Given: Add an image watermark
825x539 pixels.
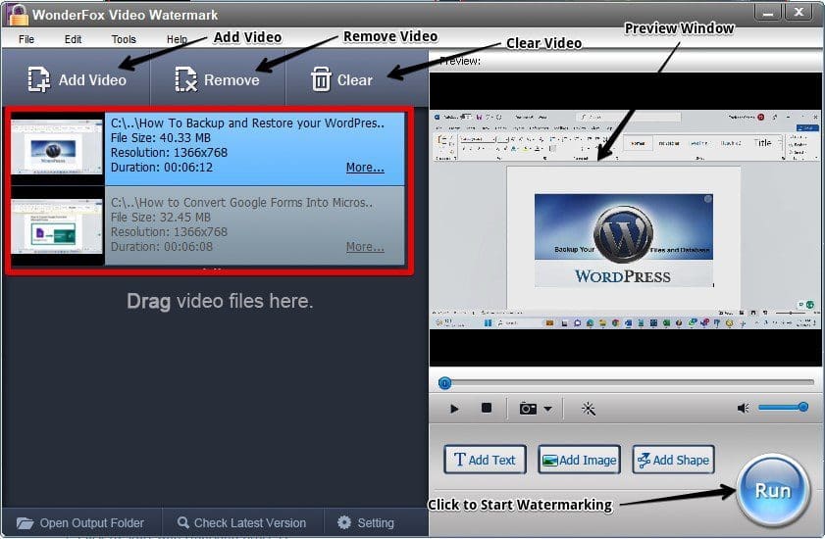Looking at the screenshot, I should [x=580, y=460].
